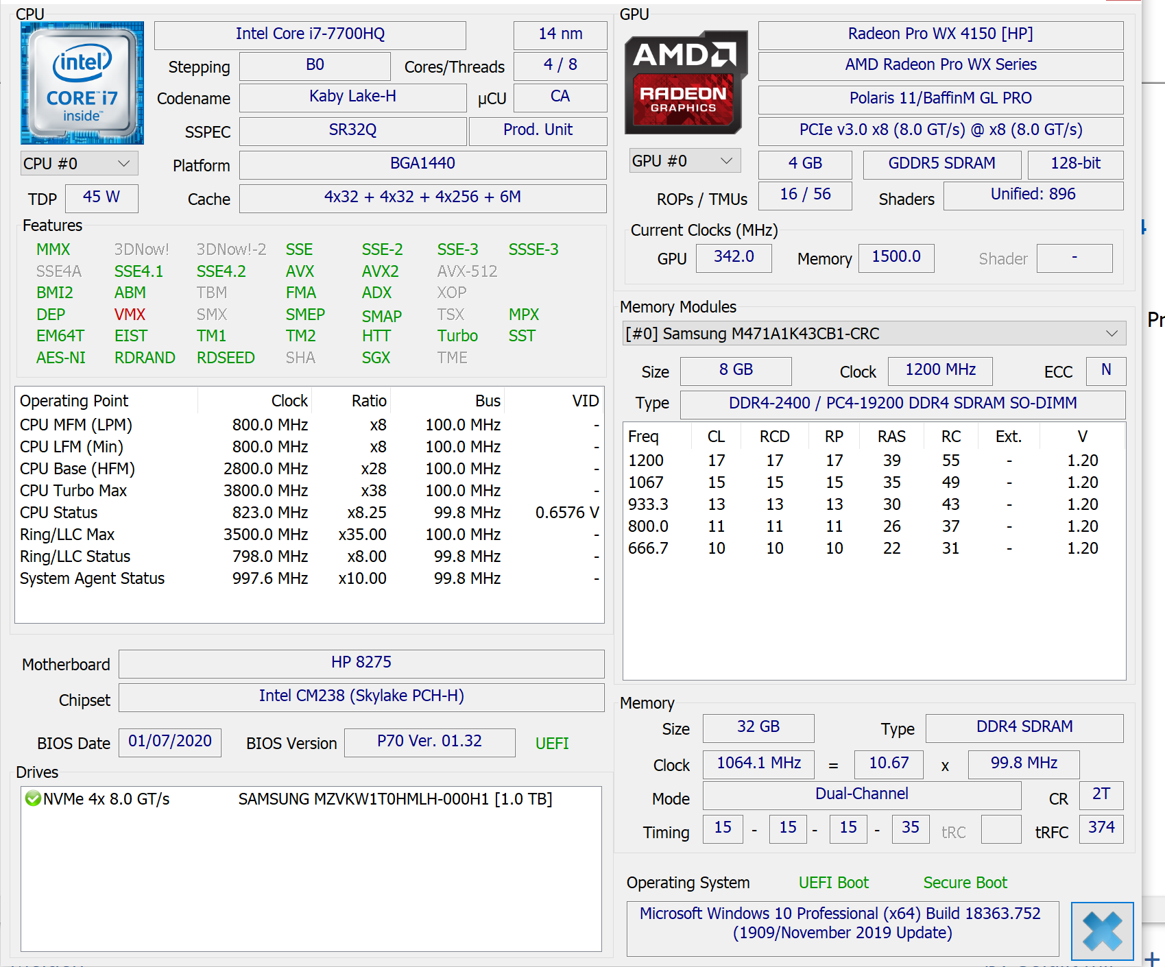This screenshot has height=967, width=1165.
Task: Click the GPU memory clock 1500.0 value
Action: [x=896, y=257]
